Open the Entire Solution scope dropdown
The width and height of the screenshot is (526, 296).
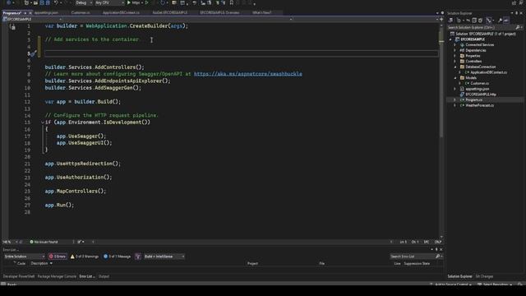point(24,257)
